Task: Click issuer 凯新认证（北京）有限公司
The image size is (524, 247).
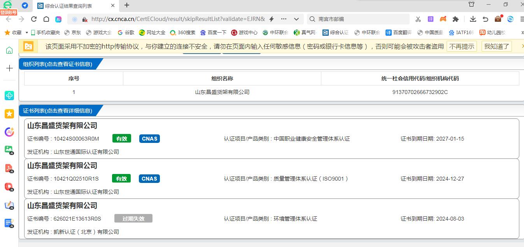Action: tap(86, 232)
